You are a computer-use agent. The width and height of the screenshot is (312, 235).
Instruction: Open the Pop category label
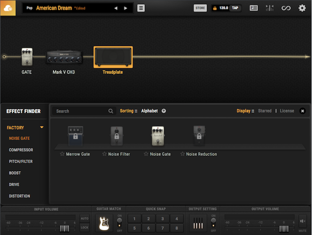(x=29, y=8)
